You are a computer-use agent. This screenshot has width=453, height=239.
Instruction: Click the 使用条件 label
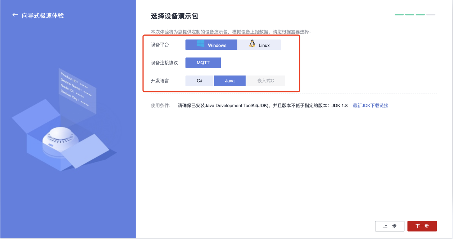click(x=161, y=106)
